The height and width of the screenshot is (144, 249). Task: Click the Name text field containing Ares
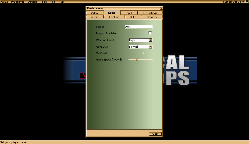click(138, 27)
